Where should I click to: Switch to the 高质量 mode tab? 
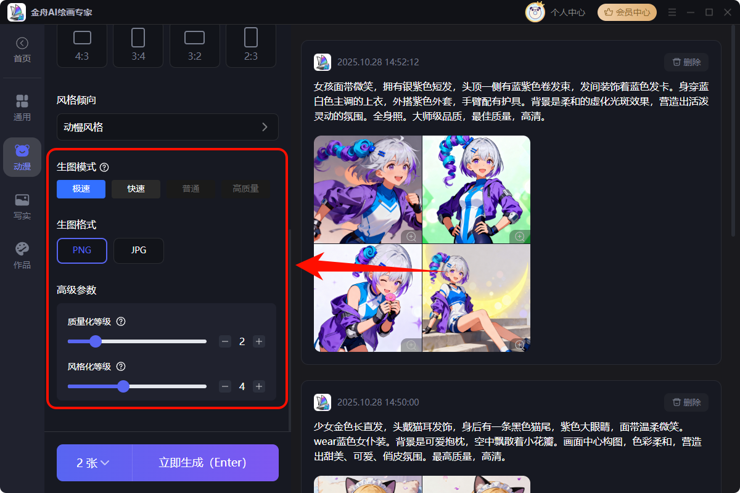[x=245, y=189]
